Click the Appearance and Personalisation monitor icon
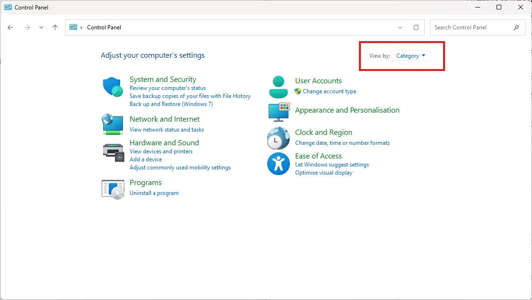The width and height of the screenshot is (532, 300). (x=279, y=112)
